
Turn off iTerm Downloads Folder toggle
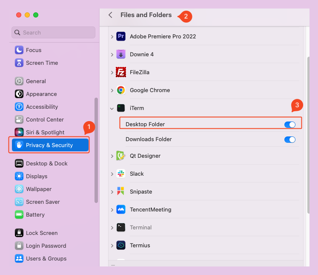tap(289, 139)
